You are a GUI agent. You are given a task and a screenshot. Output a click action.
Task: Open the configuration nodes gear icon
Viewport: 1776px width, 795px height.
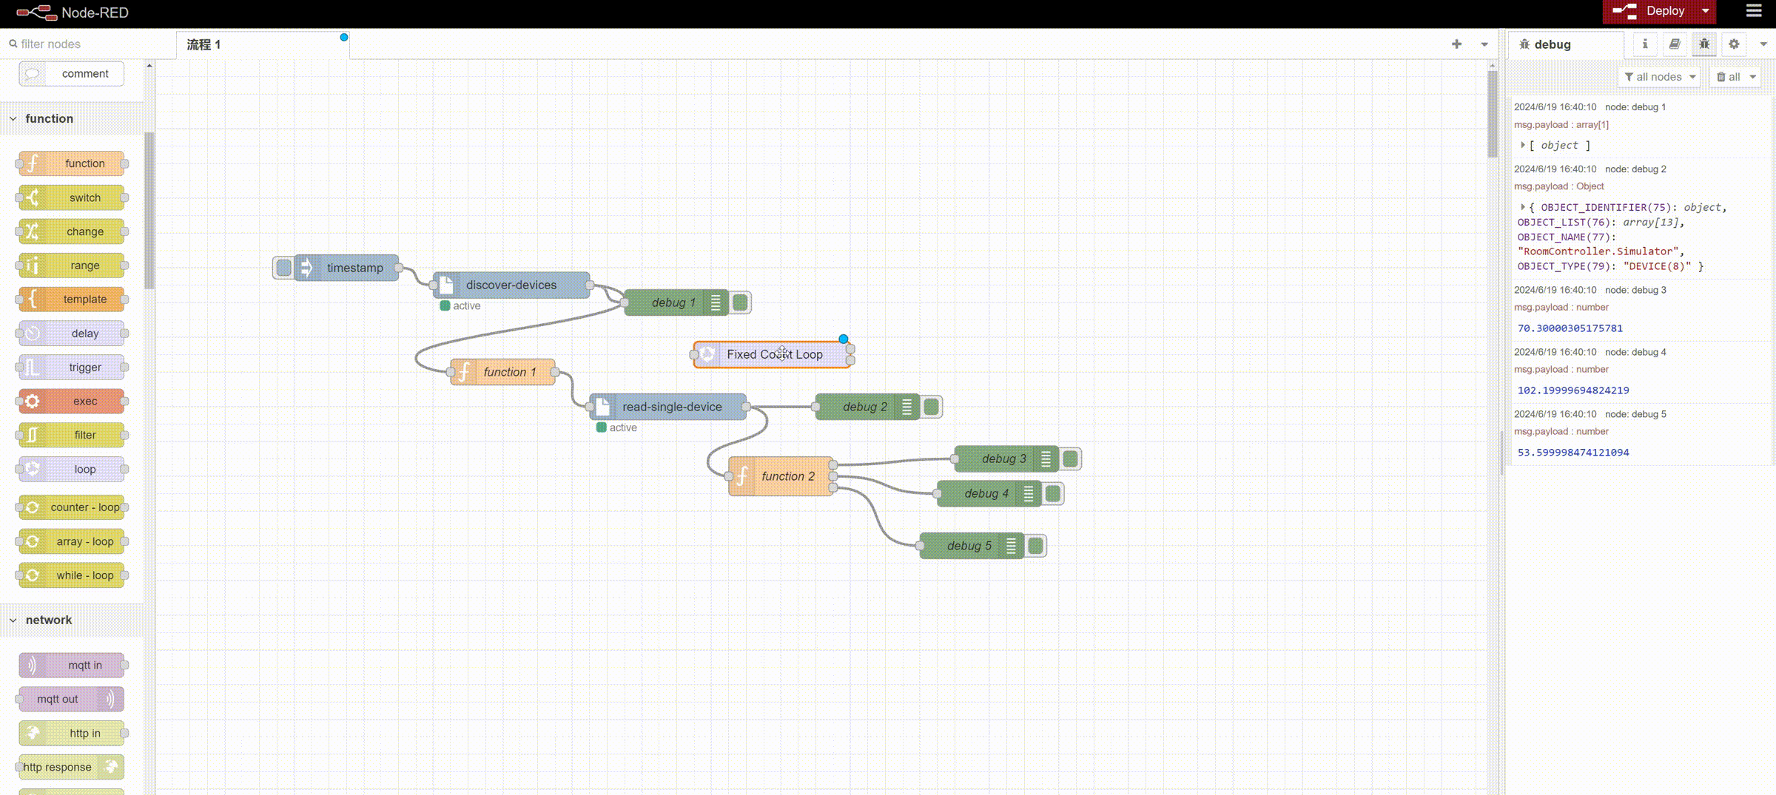click(x=1733, y=44)
